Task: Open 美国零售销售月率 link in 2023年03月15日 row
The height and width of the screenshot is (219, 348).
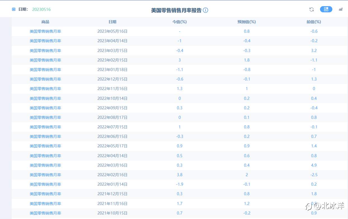Action: click(45, 51)
